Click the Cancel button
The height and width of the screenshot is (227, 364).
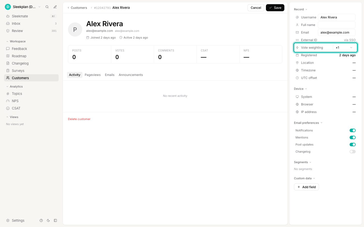tap(256, 8)
